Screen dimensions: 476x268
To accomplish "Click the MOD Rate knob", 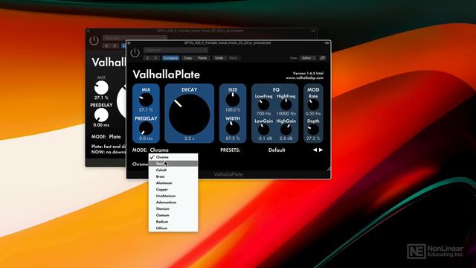I will click(x=313, y=104).
